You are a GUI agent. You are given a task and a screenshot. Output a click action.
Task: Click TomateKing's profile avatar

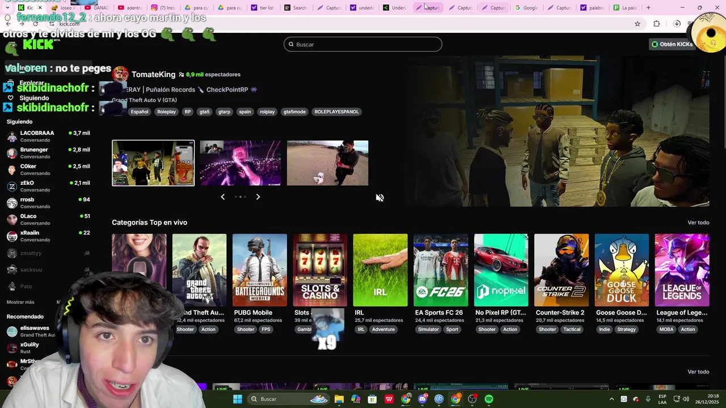(x=120, y=74)
